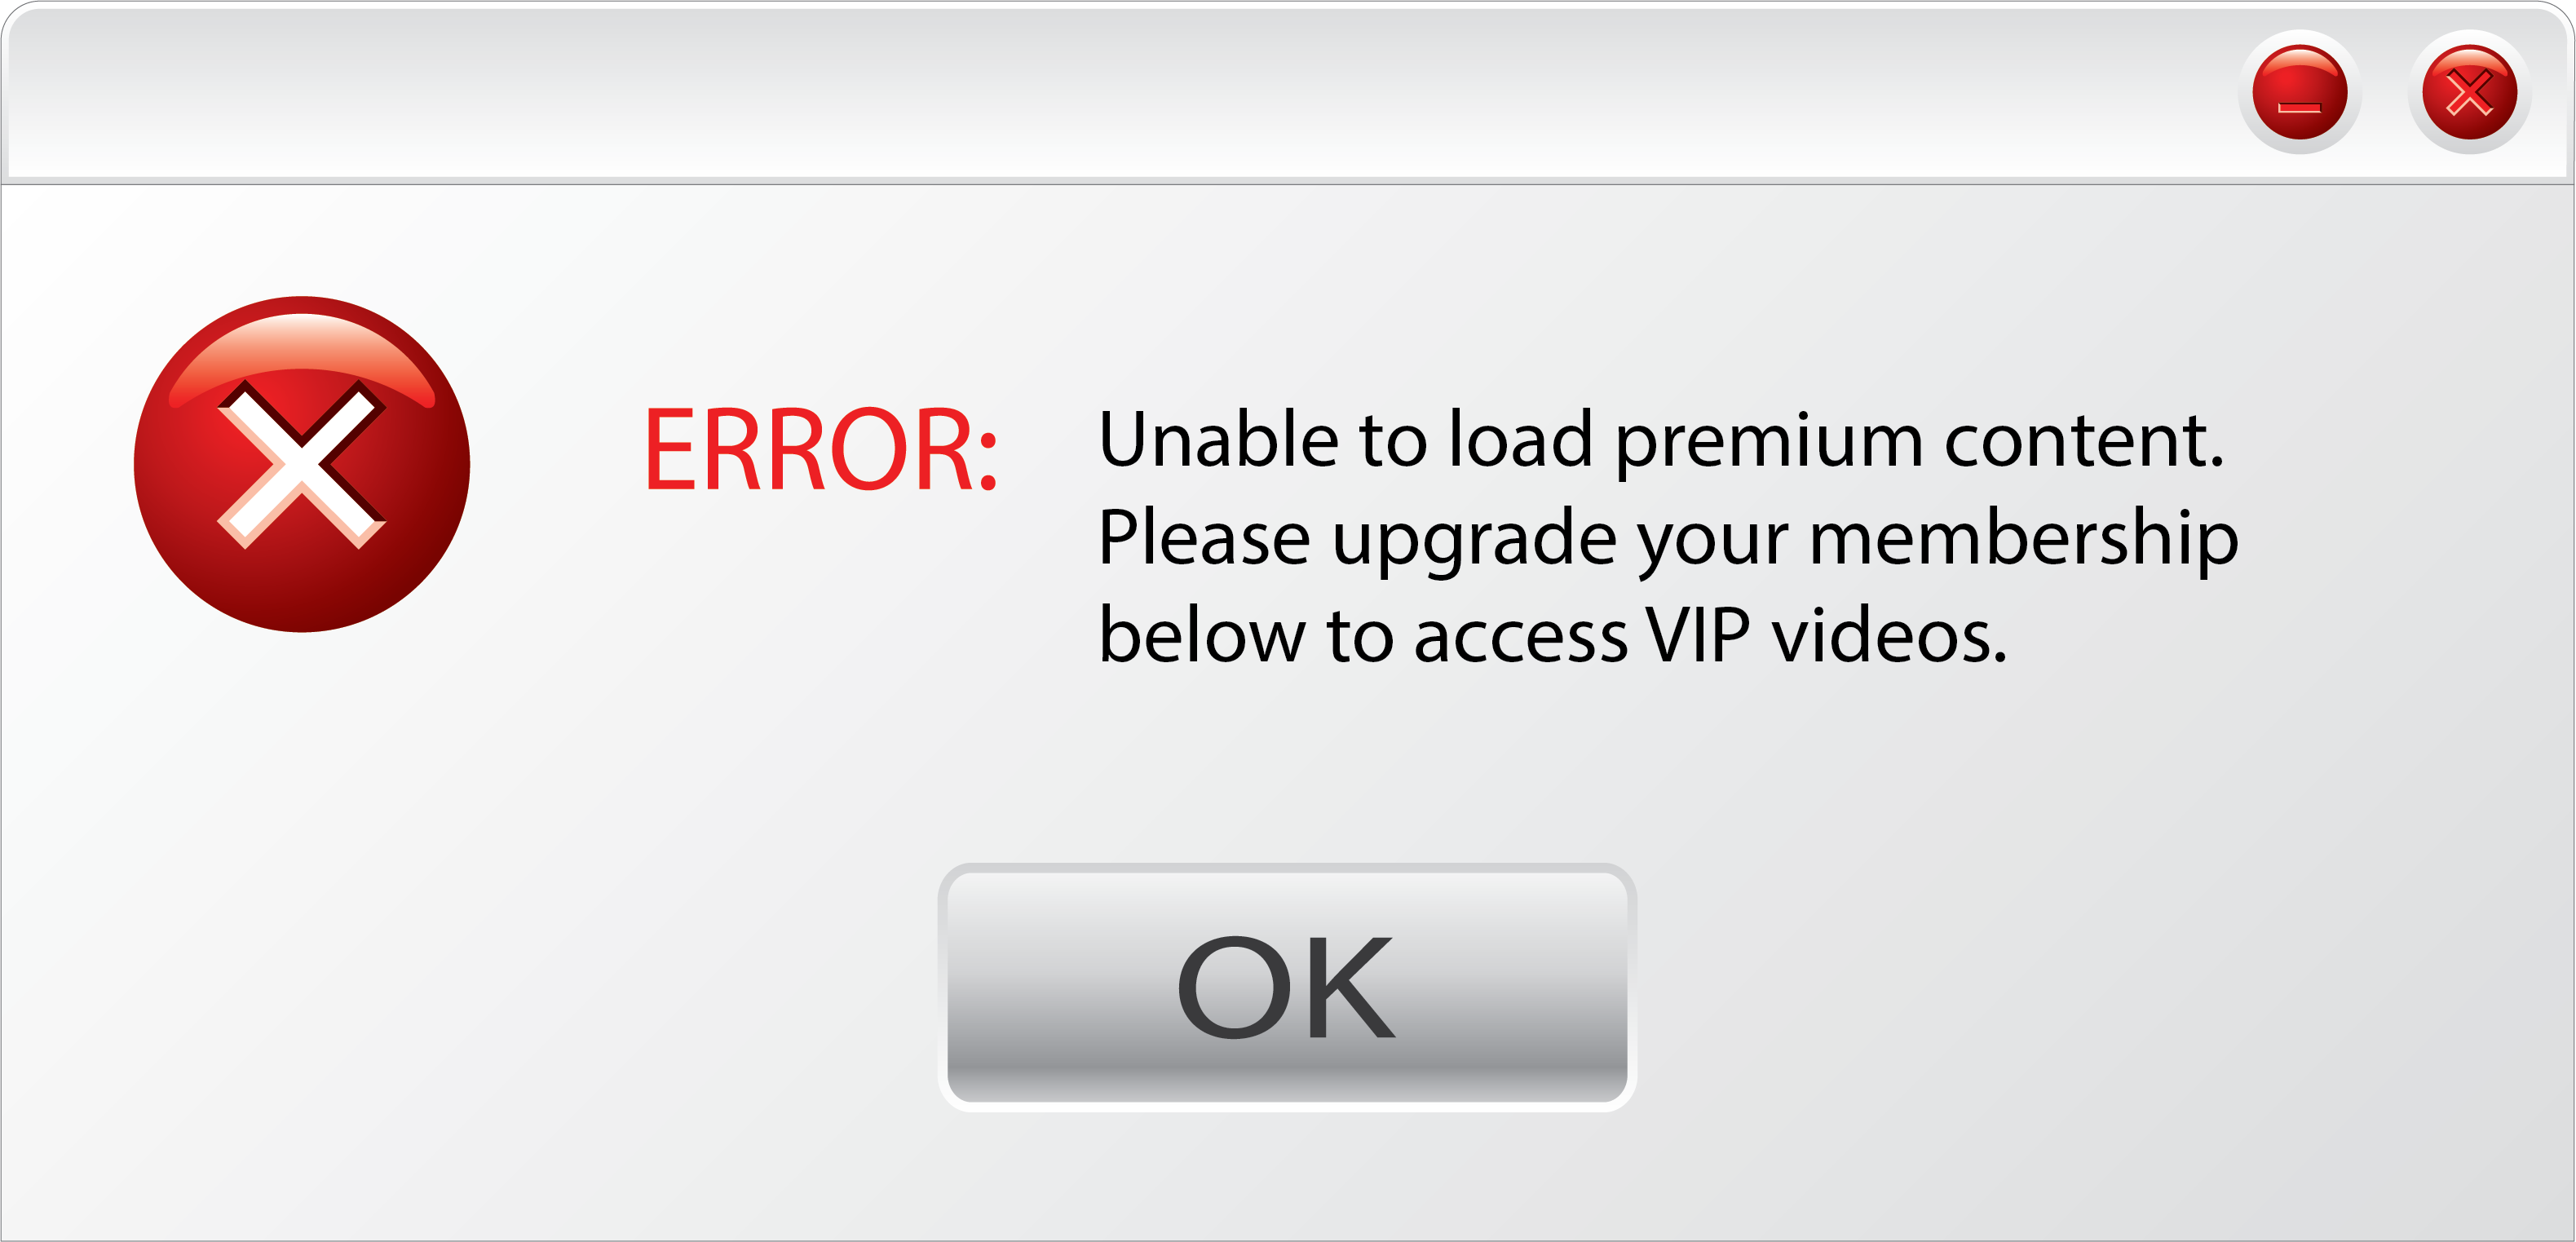Click the word "VIP" in the message
Screen dimensions: 2576x1242
(x=1698, y=635)
